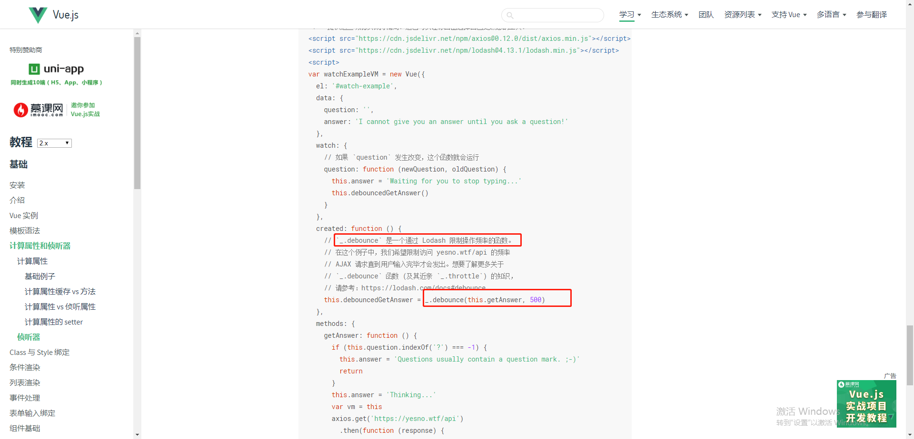Jump to 基础例子 section
This screenshot has width=914, height=439.
point(40,277)
